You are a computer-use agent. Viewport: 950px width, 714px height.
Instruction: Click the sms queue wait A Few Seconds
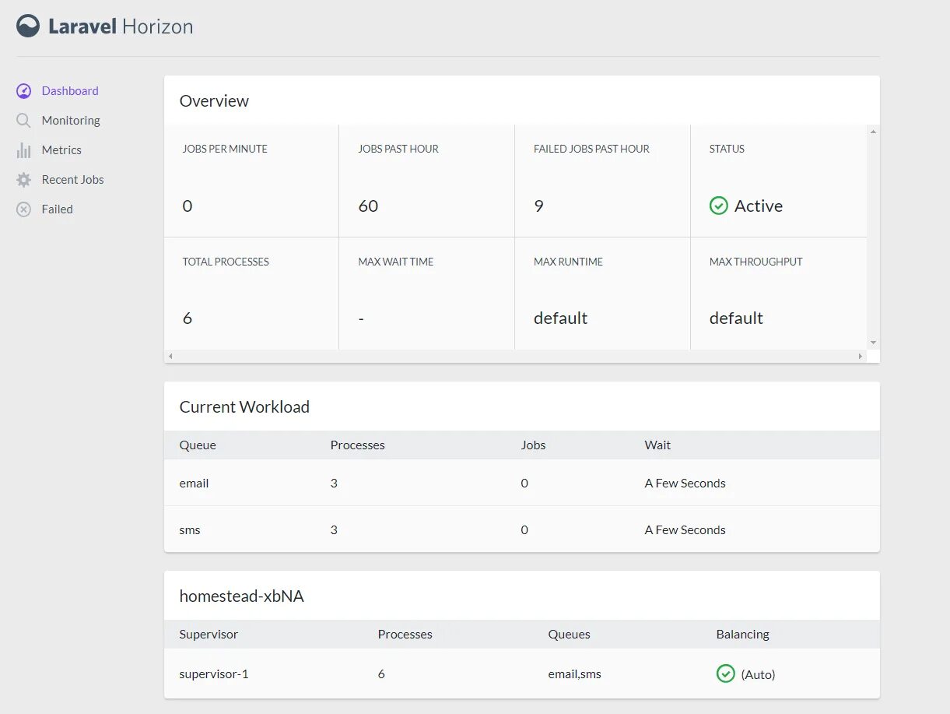click(x=685, y=530)
